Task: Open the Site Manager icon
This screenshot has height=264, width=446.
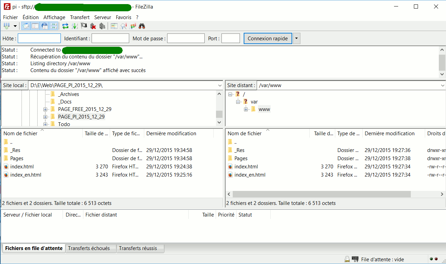Action: [x=7, y=26]
